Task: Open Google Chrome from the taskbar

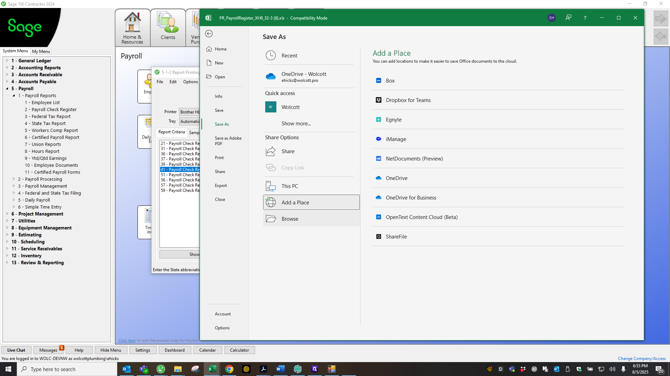Action: (x=229, y=369)
